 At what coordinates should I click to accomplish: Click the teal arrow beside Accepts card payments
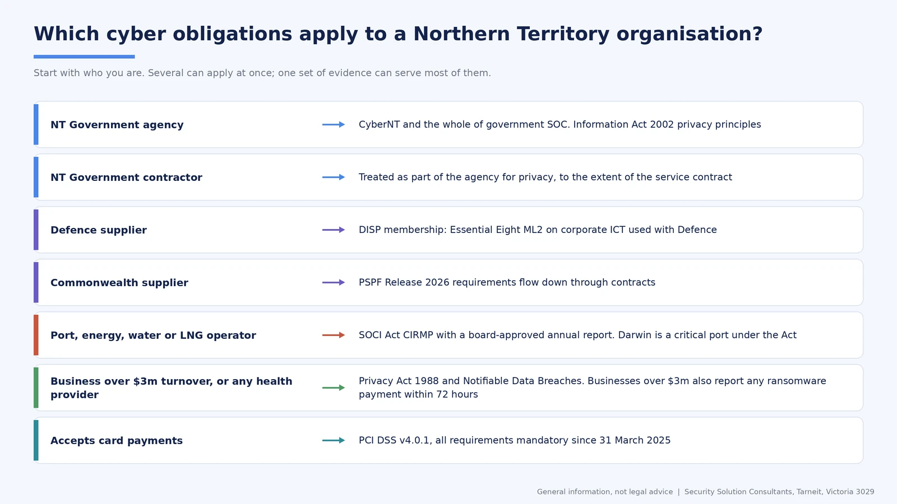pyautogui.click(x=334, y=440)
